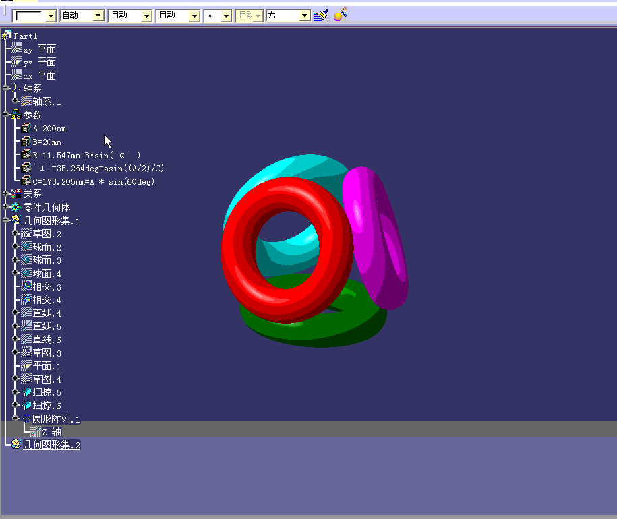Click the formula icon beside C=173.205mm

pos(26,181)
